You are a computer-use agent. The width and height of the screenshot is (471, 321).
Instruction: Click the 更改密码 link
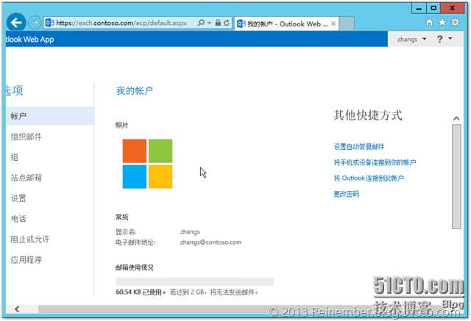pos(346,194)
